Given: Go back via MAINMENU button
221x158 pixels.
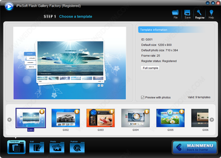Looking at the screenshot, I should (x=195, y=147).
